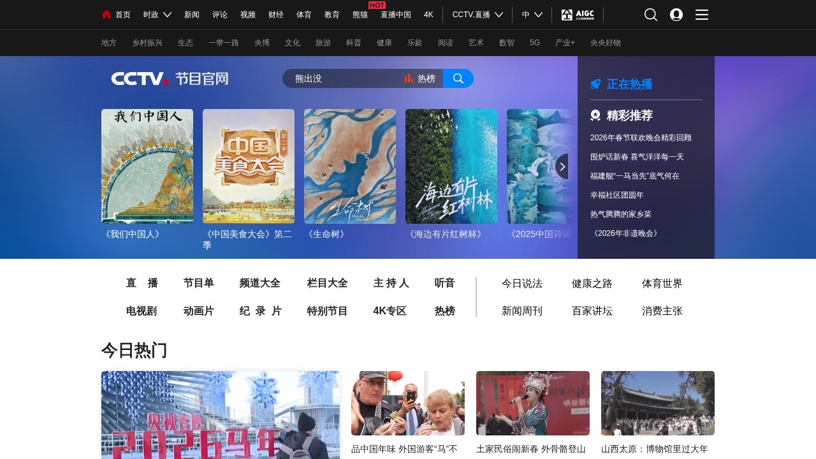
Task: Select 纪录片 in the program navigation
Action: point(260,311)
